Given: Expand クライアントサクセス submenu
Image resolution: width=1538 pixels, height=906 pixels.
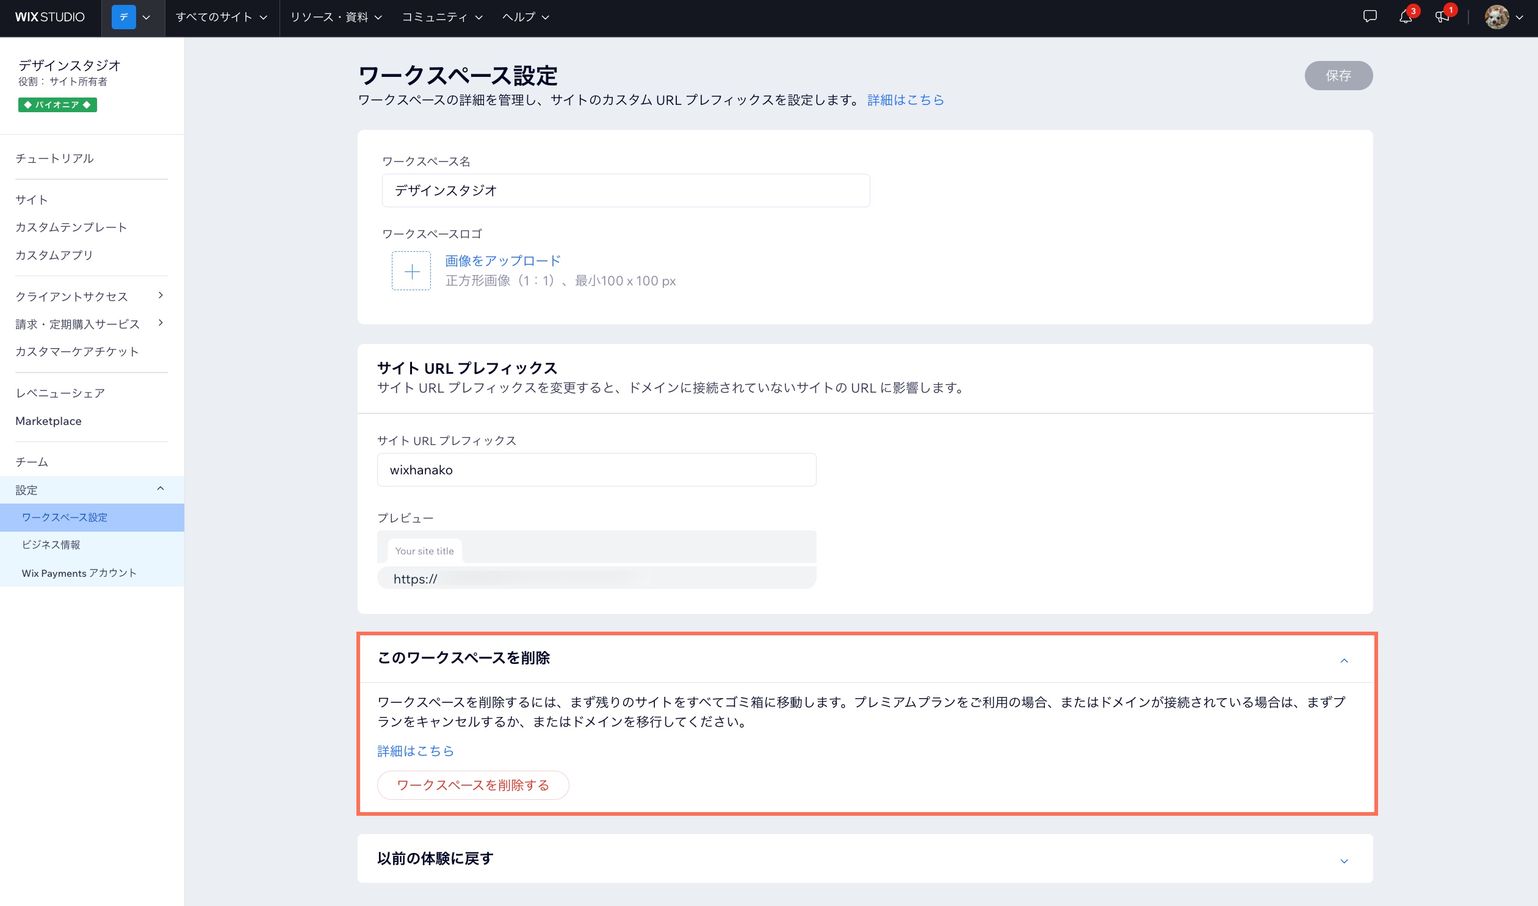Looking at the screenshot, I should click(x=90, y=296).
